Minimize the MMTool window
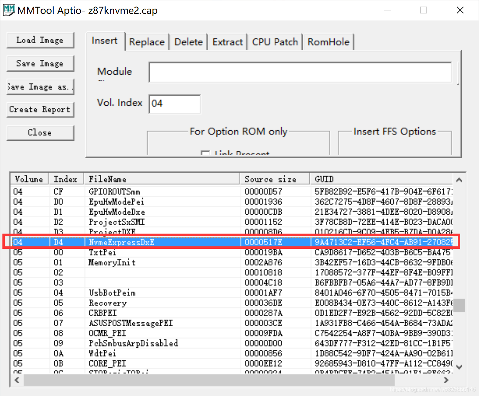The image size is (479, 396). 388,10
